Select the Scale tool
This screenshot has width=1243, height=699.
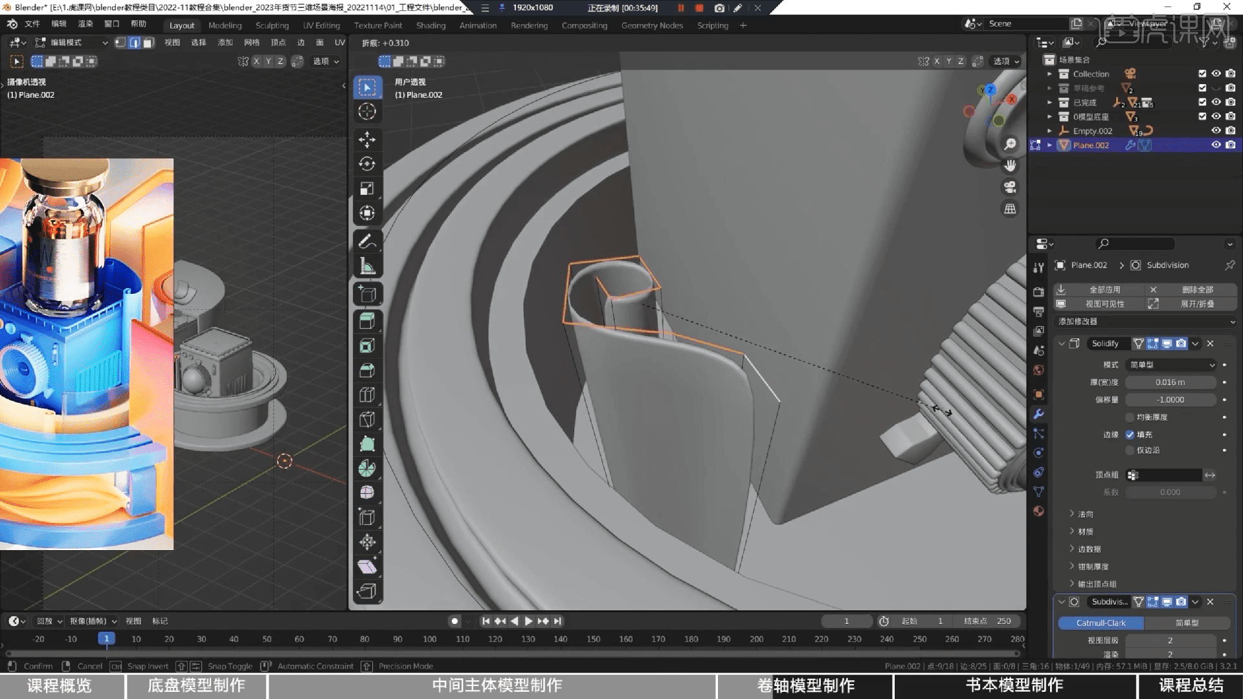tap(367, 188)
